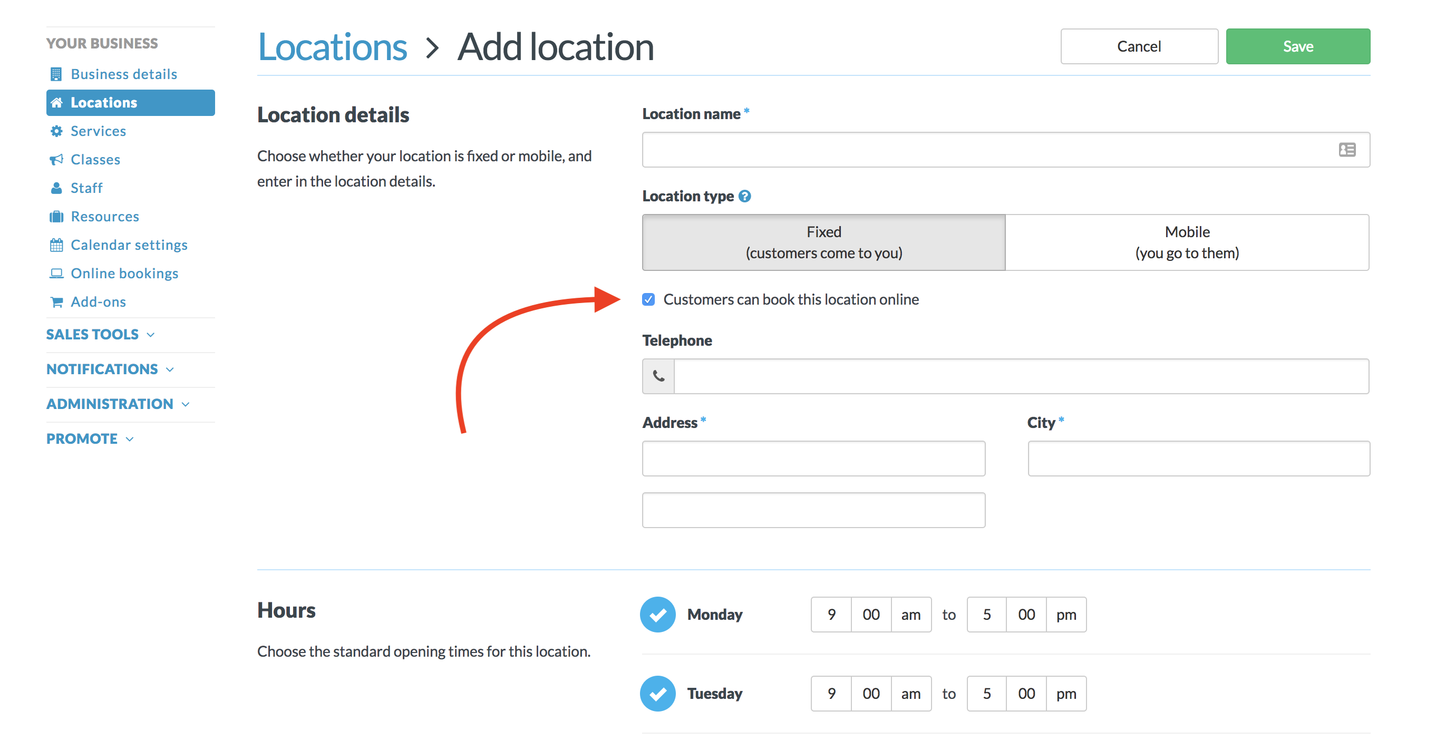Screen dimensions: 1455x740
Task: Click the Add-ons cart icon
Action: 56,301
